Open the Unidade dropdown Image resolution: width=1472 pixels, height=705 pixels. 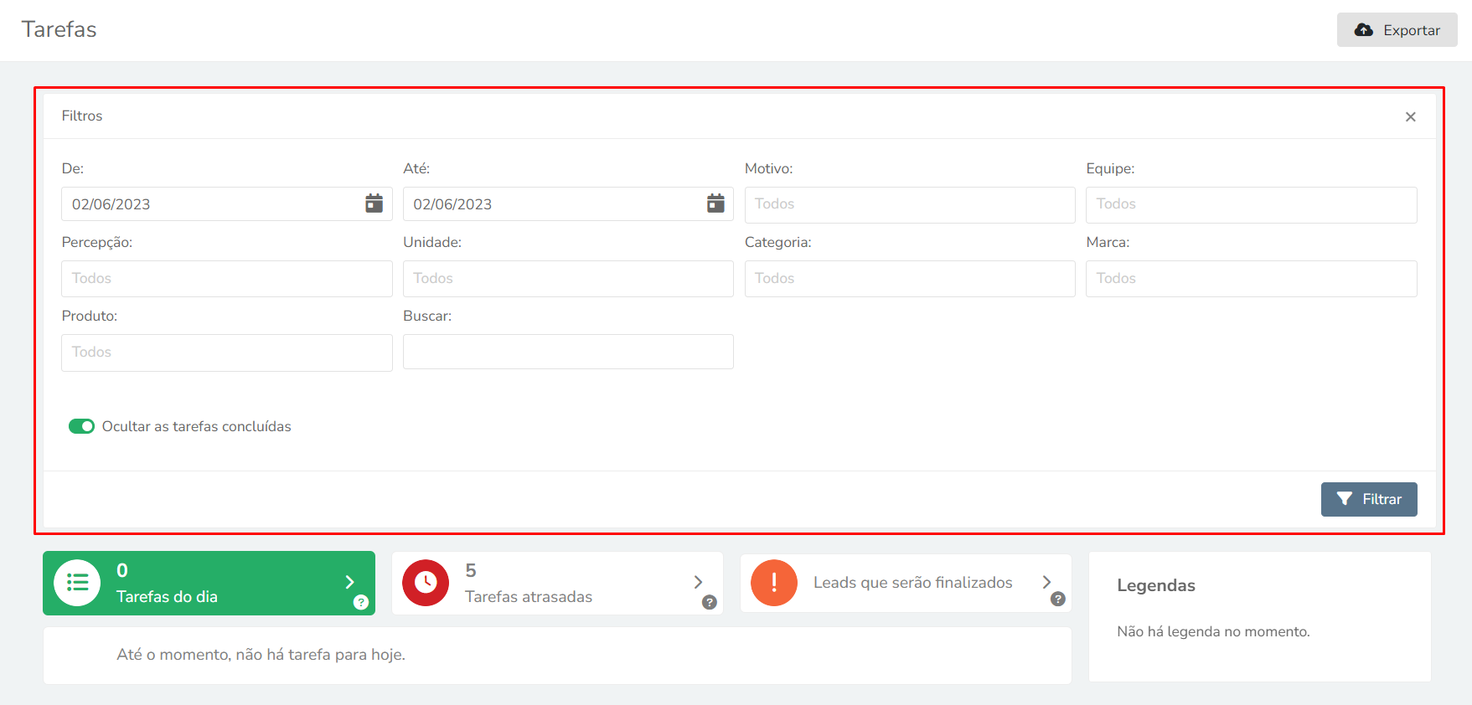pyautogui.click(x=568, y=278)
